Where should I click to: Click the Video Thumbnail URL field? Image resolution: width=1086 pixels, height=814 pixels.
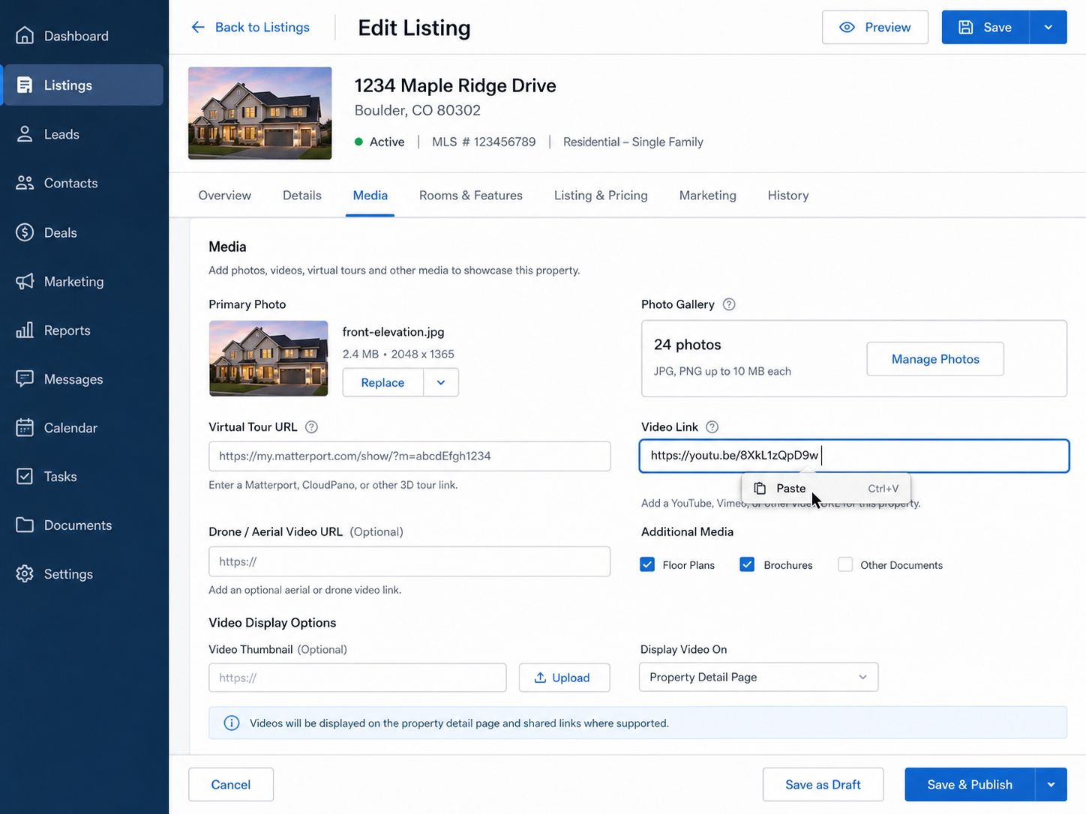click(x=358, y=678)
